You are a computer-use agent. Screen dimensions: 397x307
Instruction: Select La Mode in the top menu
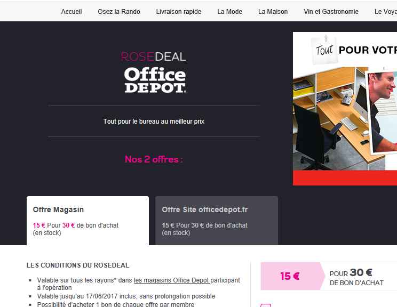pos(229,12)
